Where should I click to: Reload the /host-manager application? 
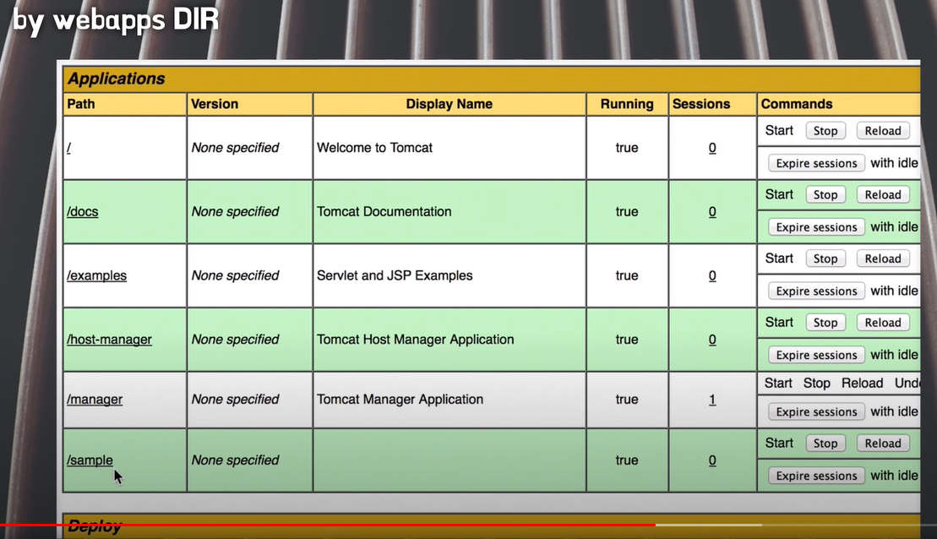point(883,323)
